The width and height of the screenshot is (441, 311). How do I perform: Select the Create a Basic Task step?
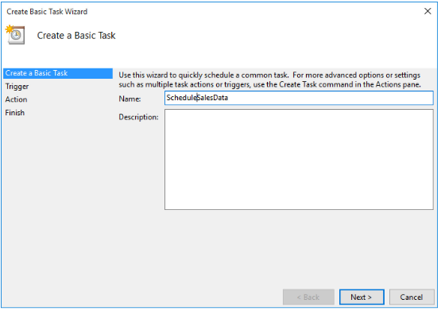(58, 73)
